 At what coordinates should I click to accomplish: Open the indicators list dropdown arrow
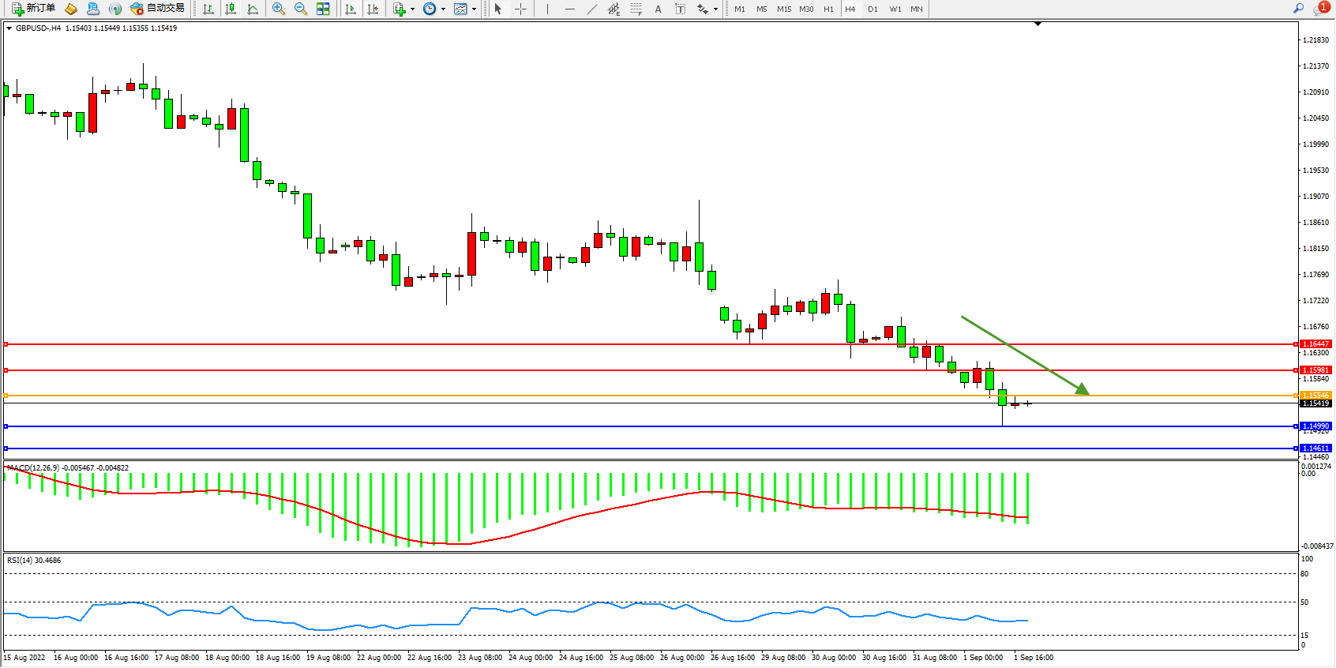click(412, 9)
